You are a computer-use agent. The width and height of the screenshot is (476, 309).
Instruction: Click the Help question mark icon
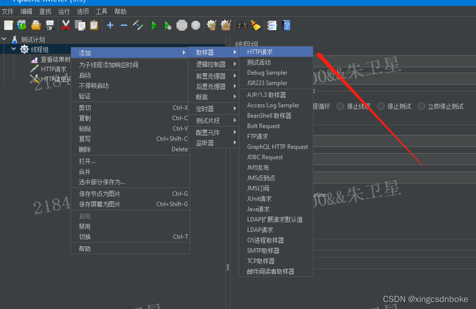coord(286,25)
